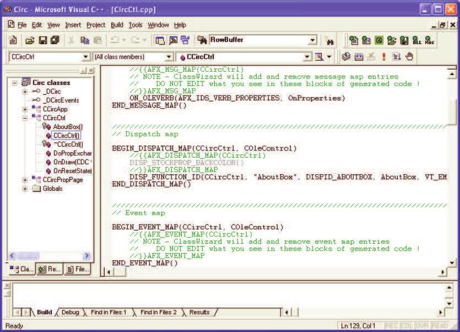Image resolution: width=460 pixels, height=332 pixels.
Task: Collapse the Circ classes root node
Action: click(15, 83)
